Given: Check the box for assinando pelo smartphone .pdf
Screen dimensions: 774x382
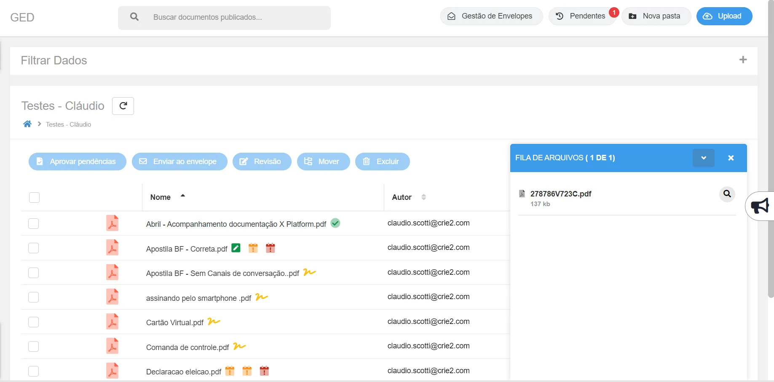Looking at the screenshot, I should [33, 297].
